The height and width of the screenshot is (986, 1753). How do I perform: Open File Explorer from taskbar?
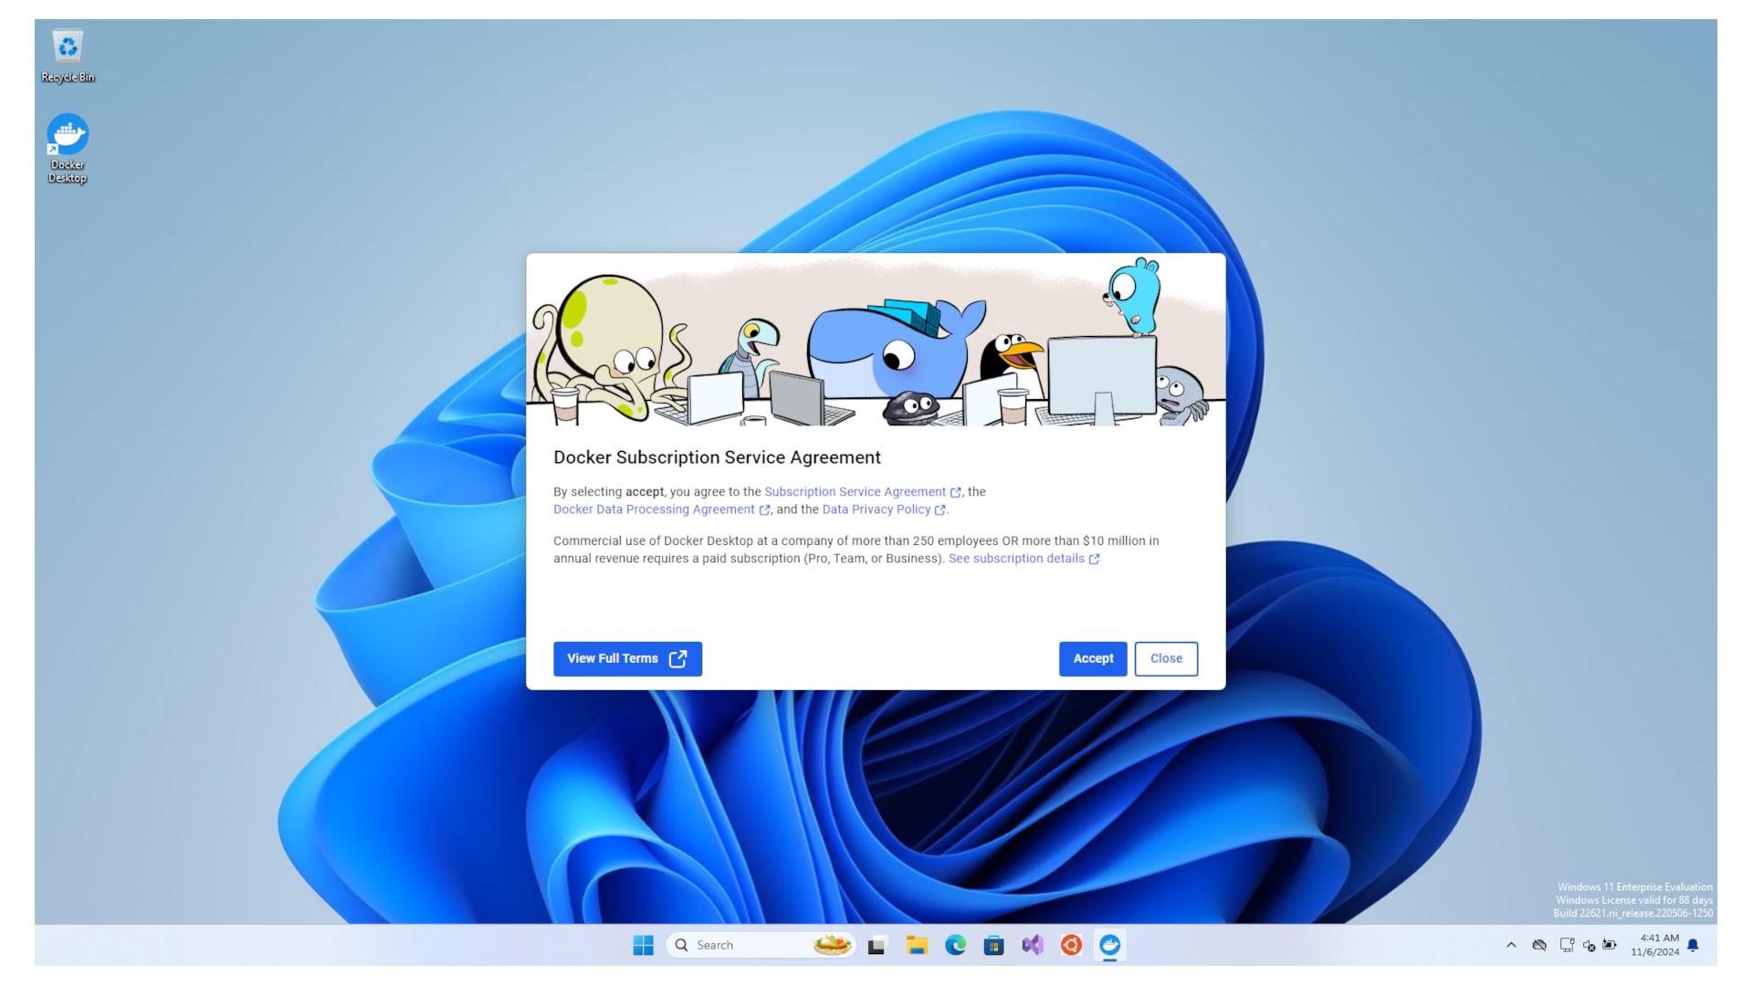917,945
